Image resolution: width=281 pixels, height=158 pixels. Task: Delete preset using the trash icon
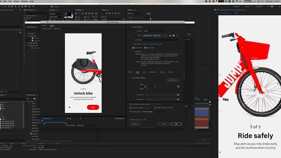pyautogui.click(x=177, y=36)
